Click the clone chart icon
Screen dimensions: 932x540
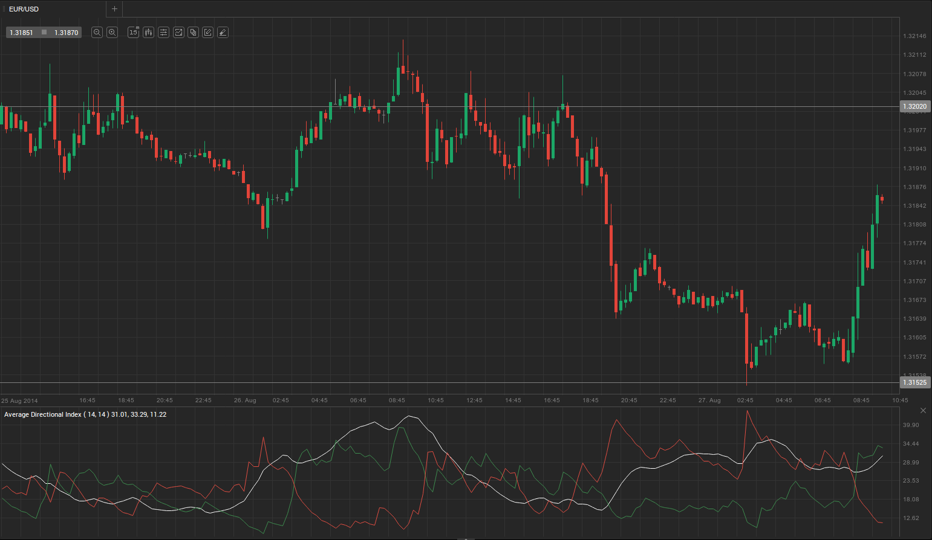193,33
